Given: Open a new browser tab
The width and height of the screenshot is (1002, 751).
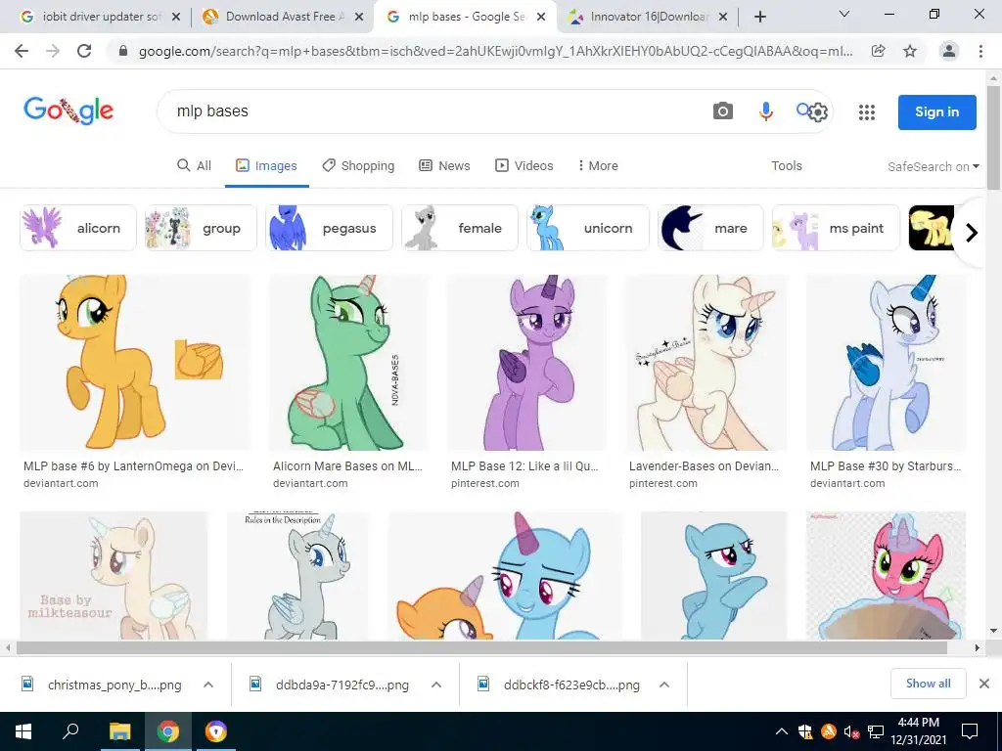Looking at the screenshot, I should point(759,17).
